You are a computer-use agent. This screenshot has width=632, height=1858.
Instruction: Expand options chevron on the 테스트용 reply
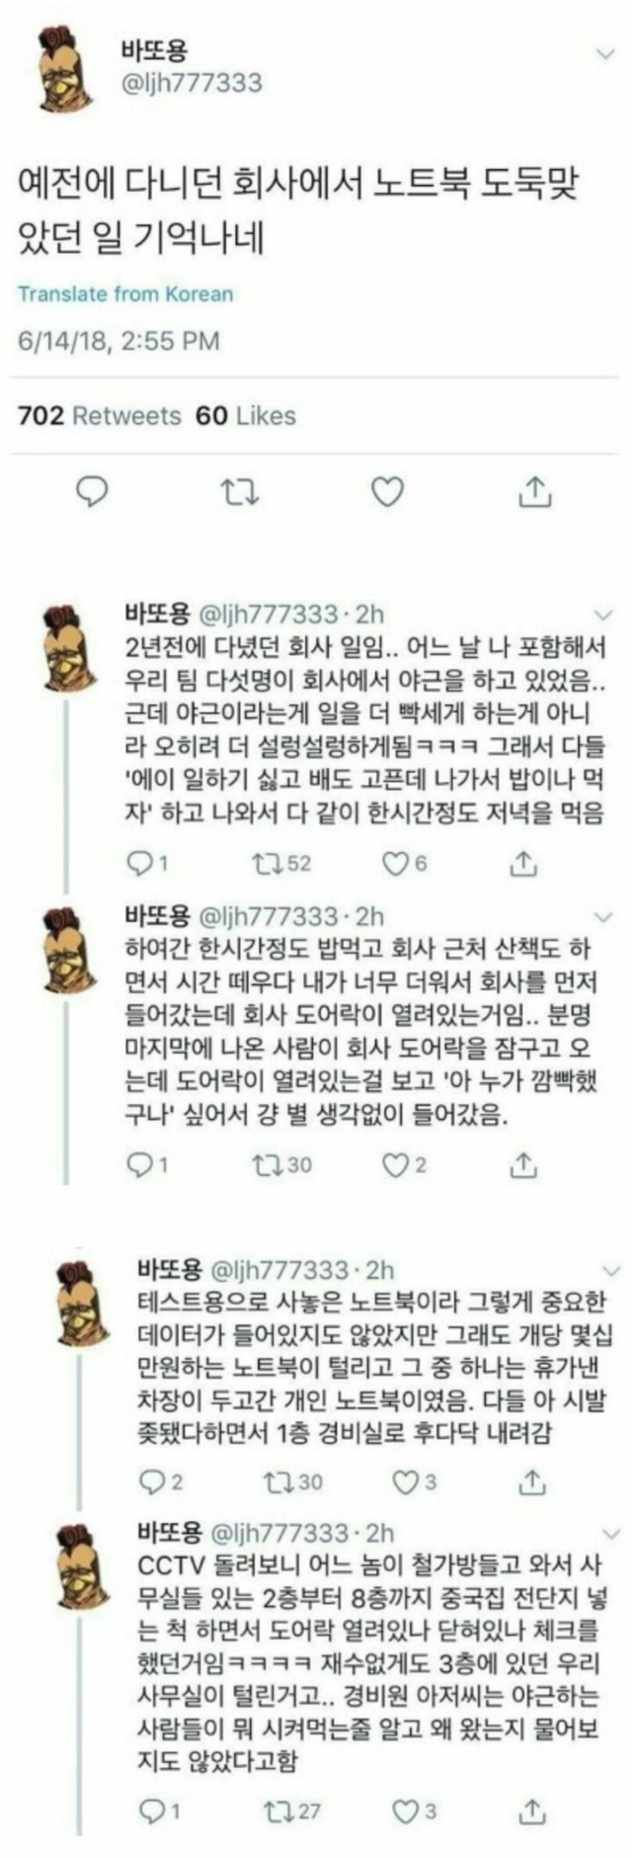tap(611, 1270)
